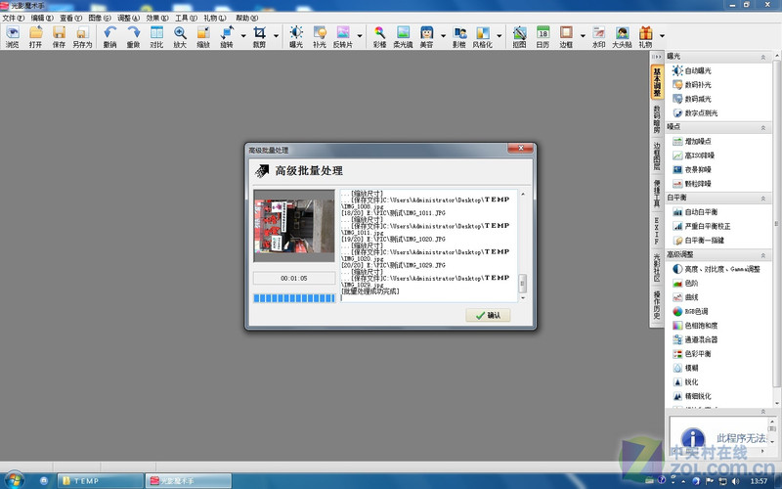This screenshot has width=782, height=489.
Task: Collapse the 高级调整 section in side panel
Action: click(x=763, y=255)
